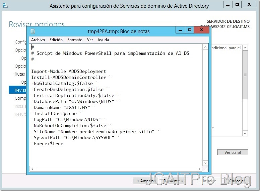Click the Notepad document icon in title bar
Viewport: 260px width, 191px height.
32,31
